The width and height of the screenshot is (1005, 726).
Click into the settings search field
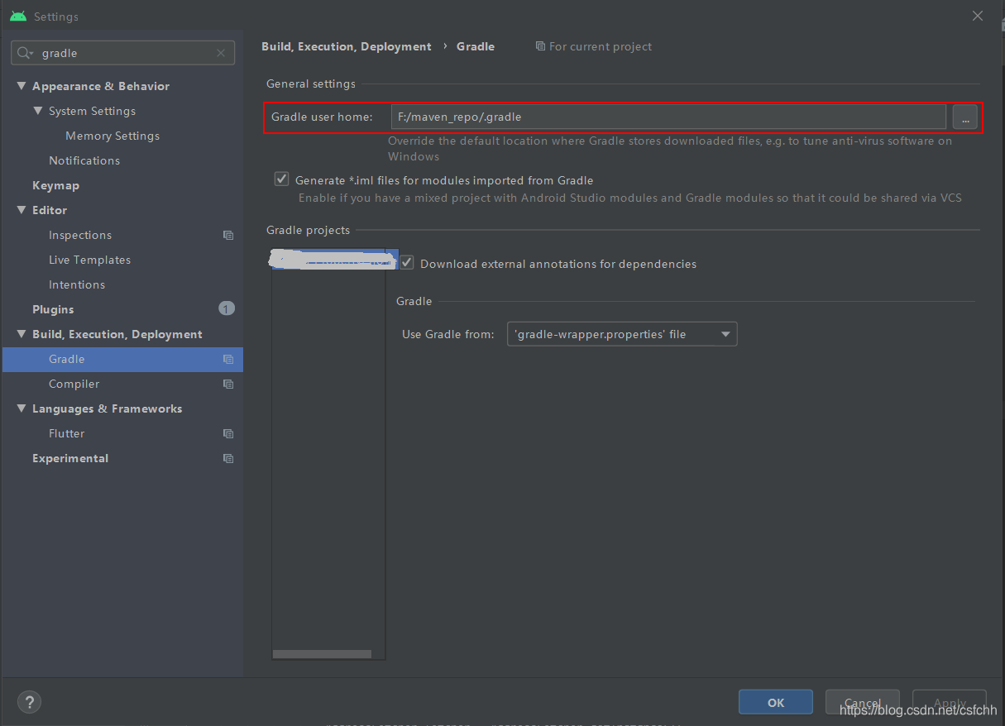pyautogui.click(x=122, y=53)
